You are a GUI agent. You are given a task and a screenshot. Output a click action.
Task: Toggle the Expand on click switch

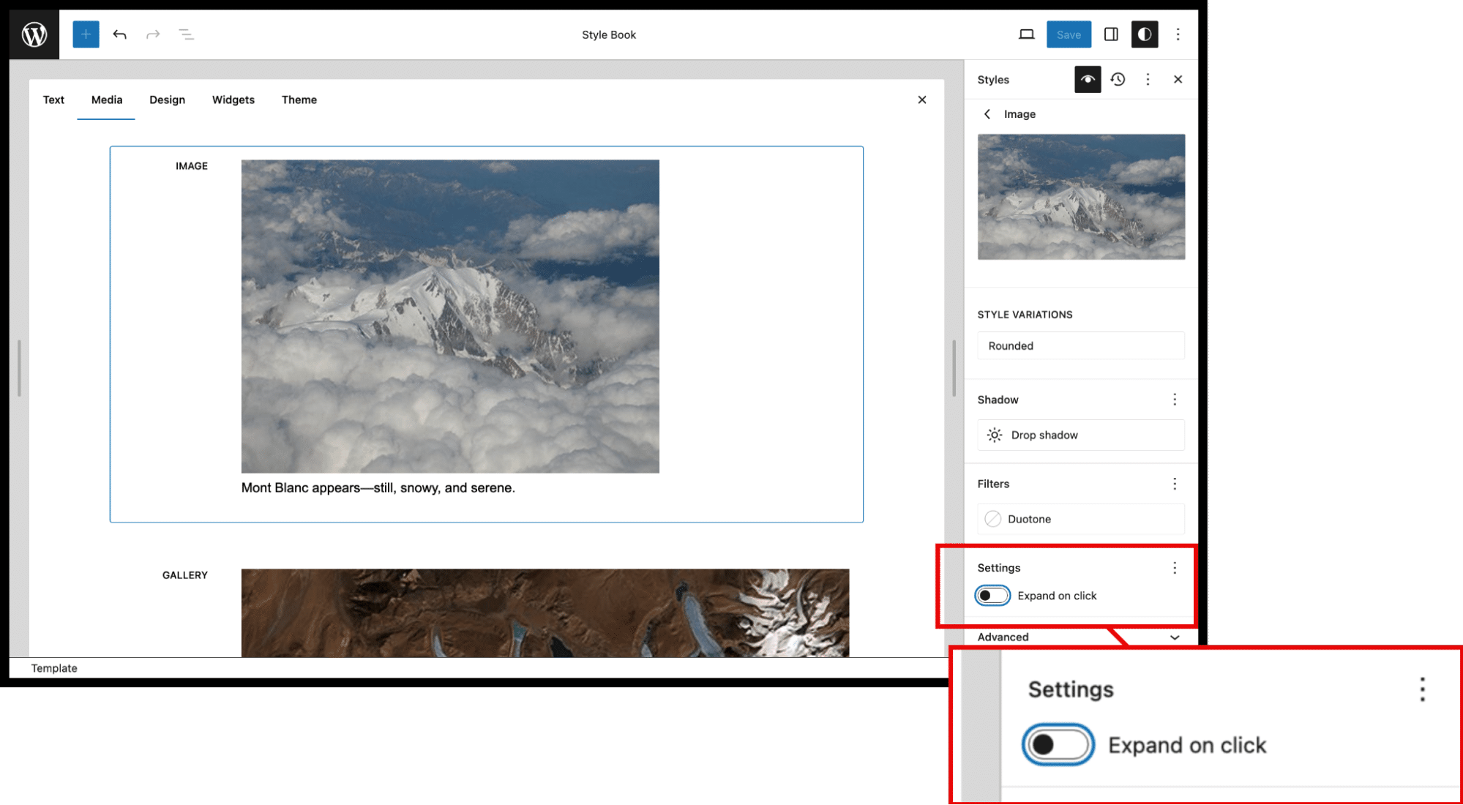(993, 595)
